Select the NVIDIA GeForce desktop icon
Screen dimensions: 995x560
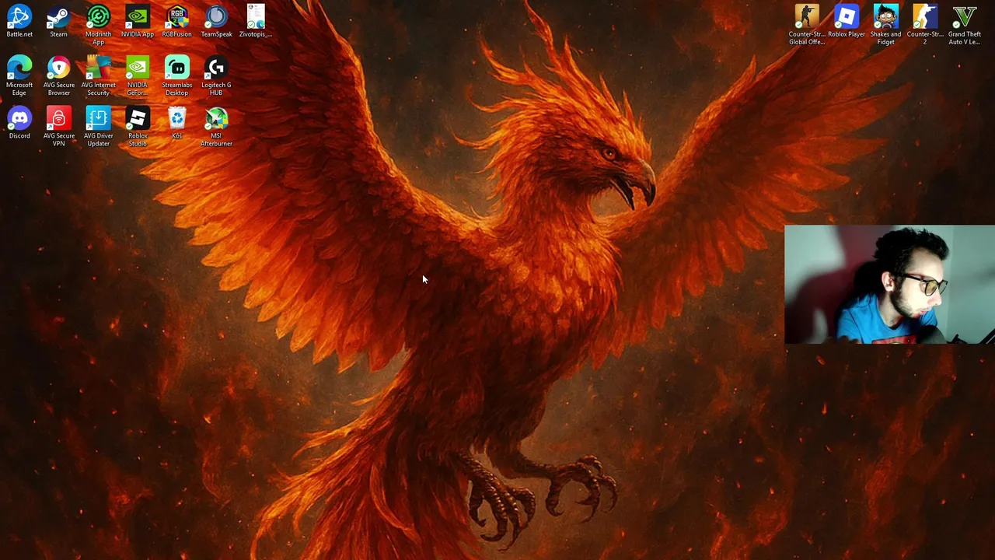(x=138, y=75)
